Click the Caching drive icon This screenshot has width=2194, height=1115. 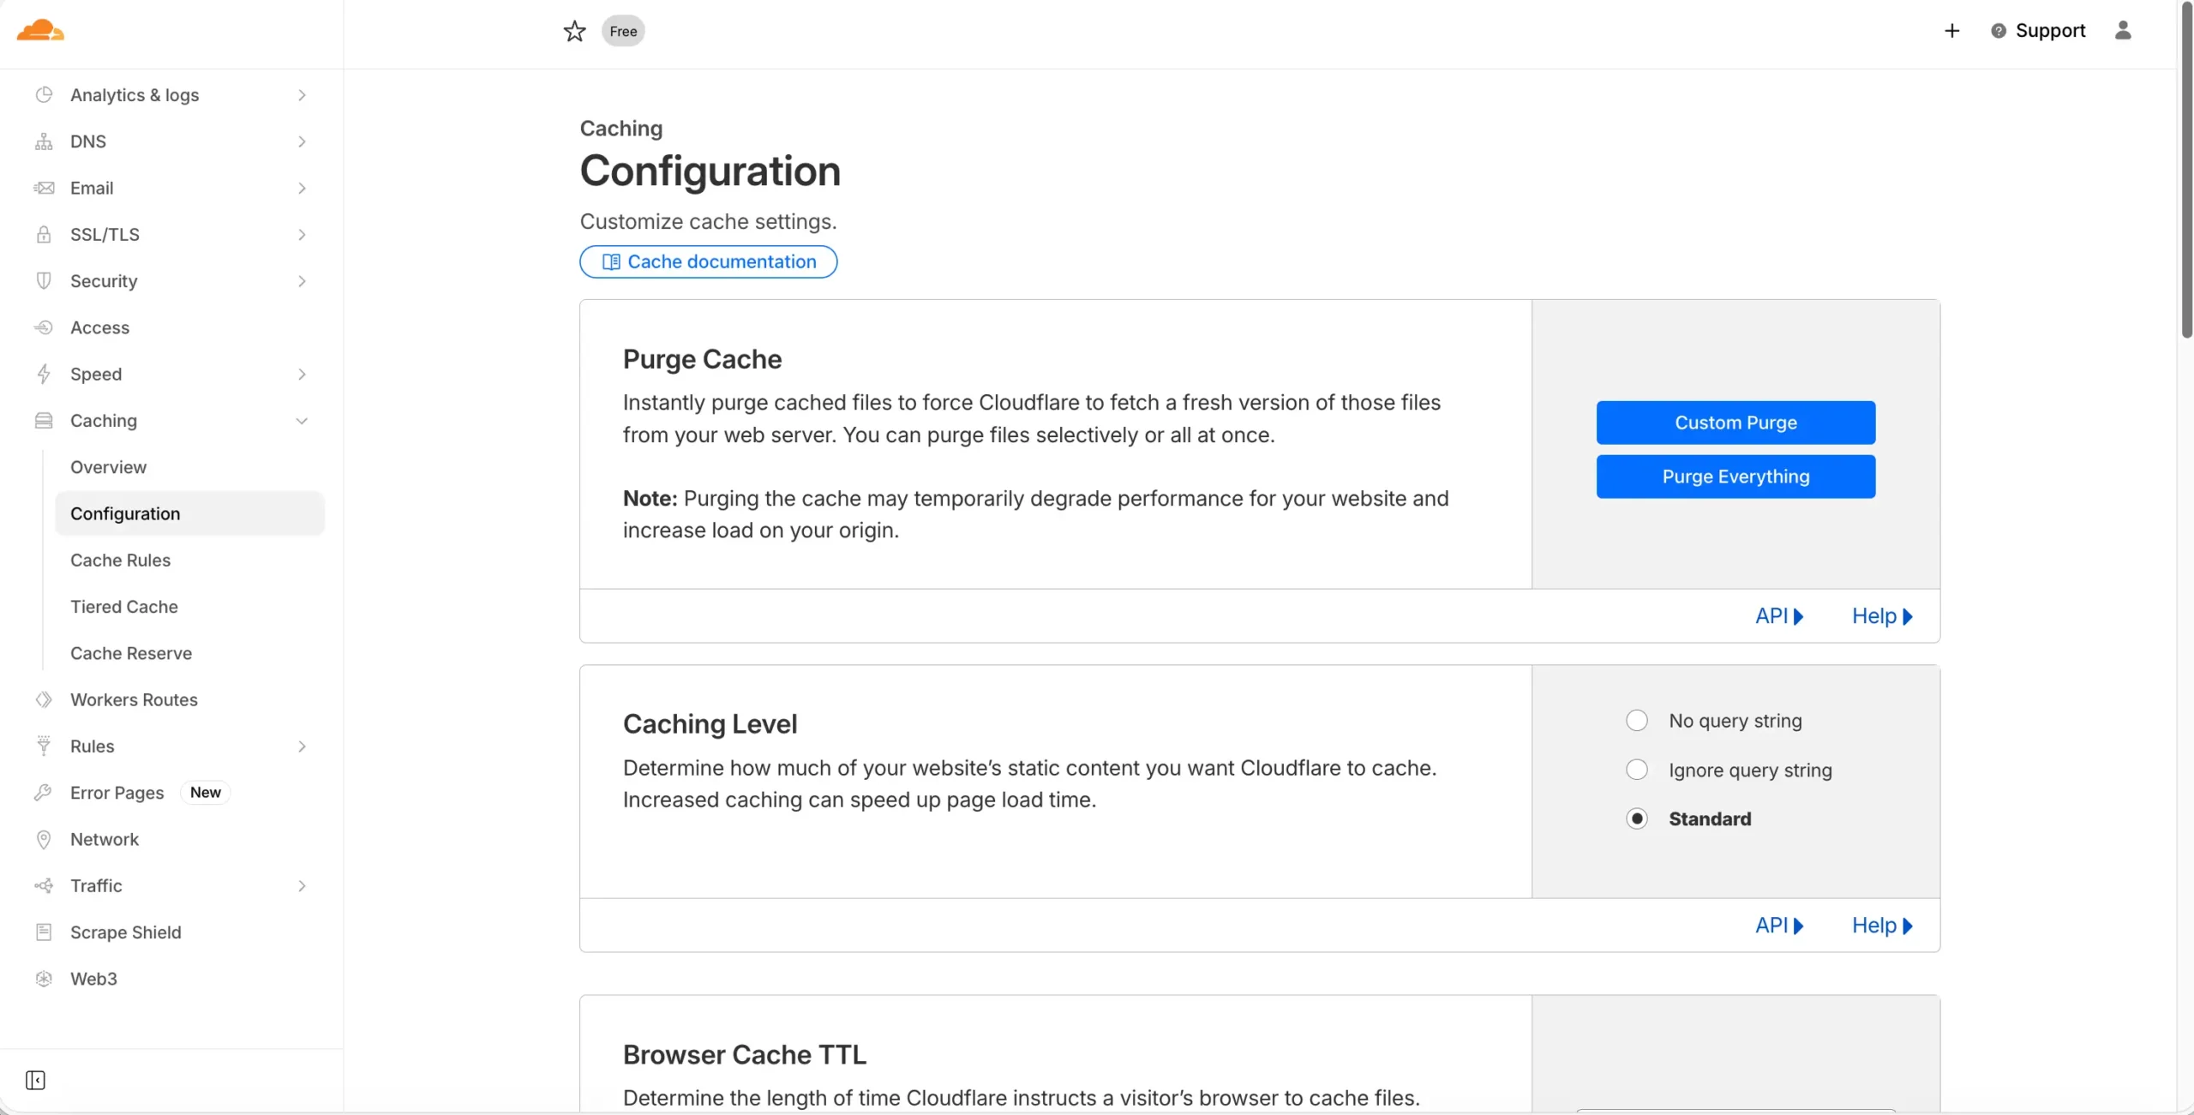pos(44,420)
